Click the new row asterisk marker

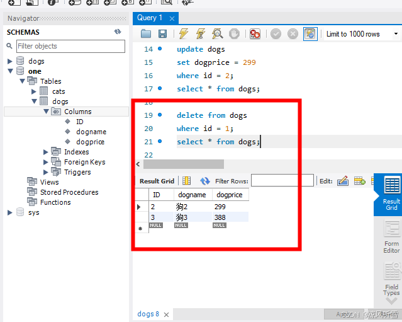pos(140,229)
